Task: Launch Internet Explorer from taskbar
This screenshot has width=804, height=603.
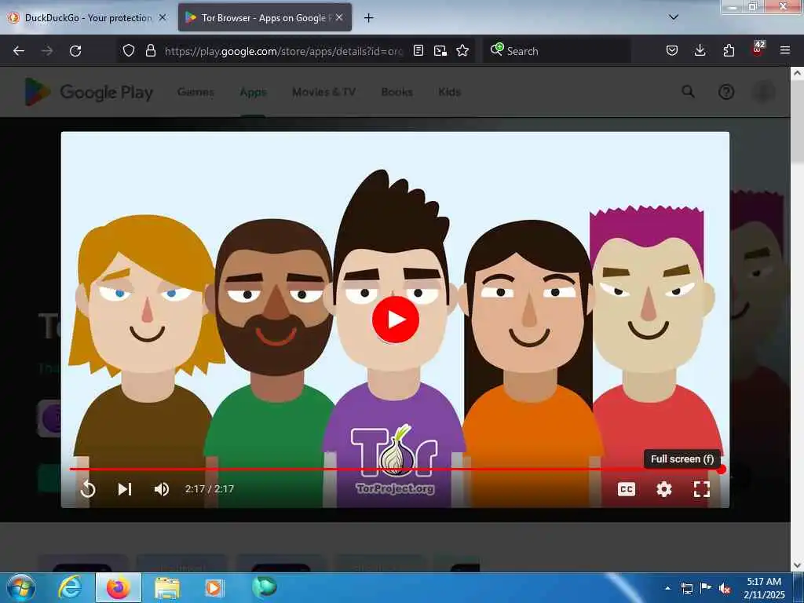Action: pyautogui.click(x=70, y=587)
